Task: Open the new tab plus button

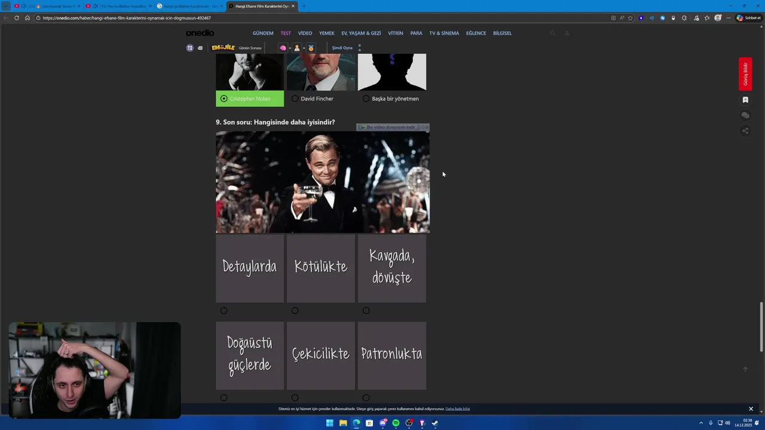Action: [x=304, y=6]
